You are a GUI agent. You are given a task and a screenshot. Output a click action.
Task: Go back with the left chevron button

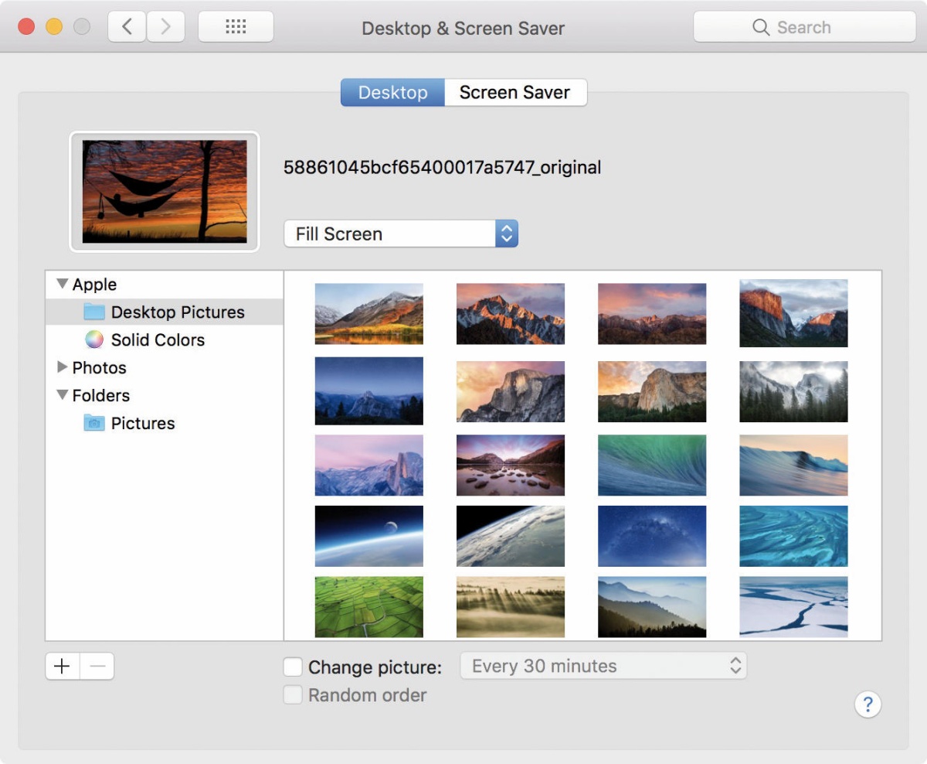(x=127, y=27)
